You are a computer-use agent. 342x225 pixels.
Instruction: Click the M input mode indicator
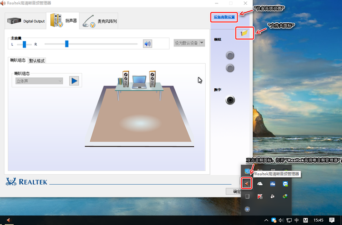coord(305,220)
